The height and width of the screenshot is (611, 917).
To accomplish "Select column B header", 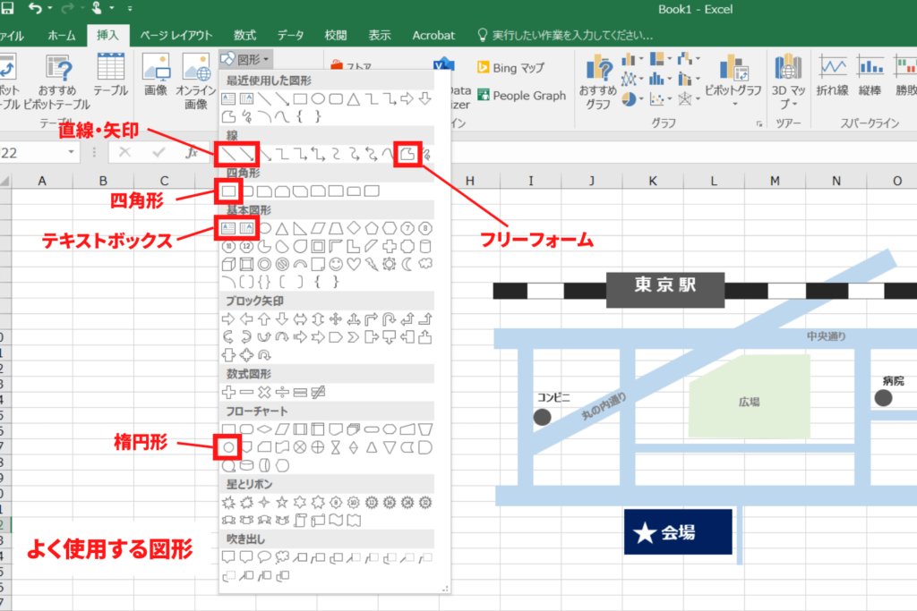I will click(x=103, y=181).
